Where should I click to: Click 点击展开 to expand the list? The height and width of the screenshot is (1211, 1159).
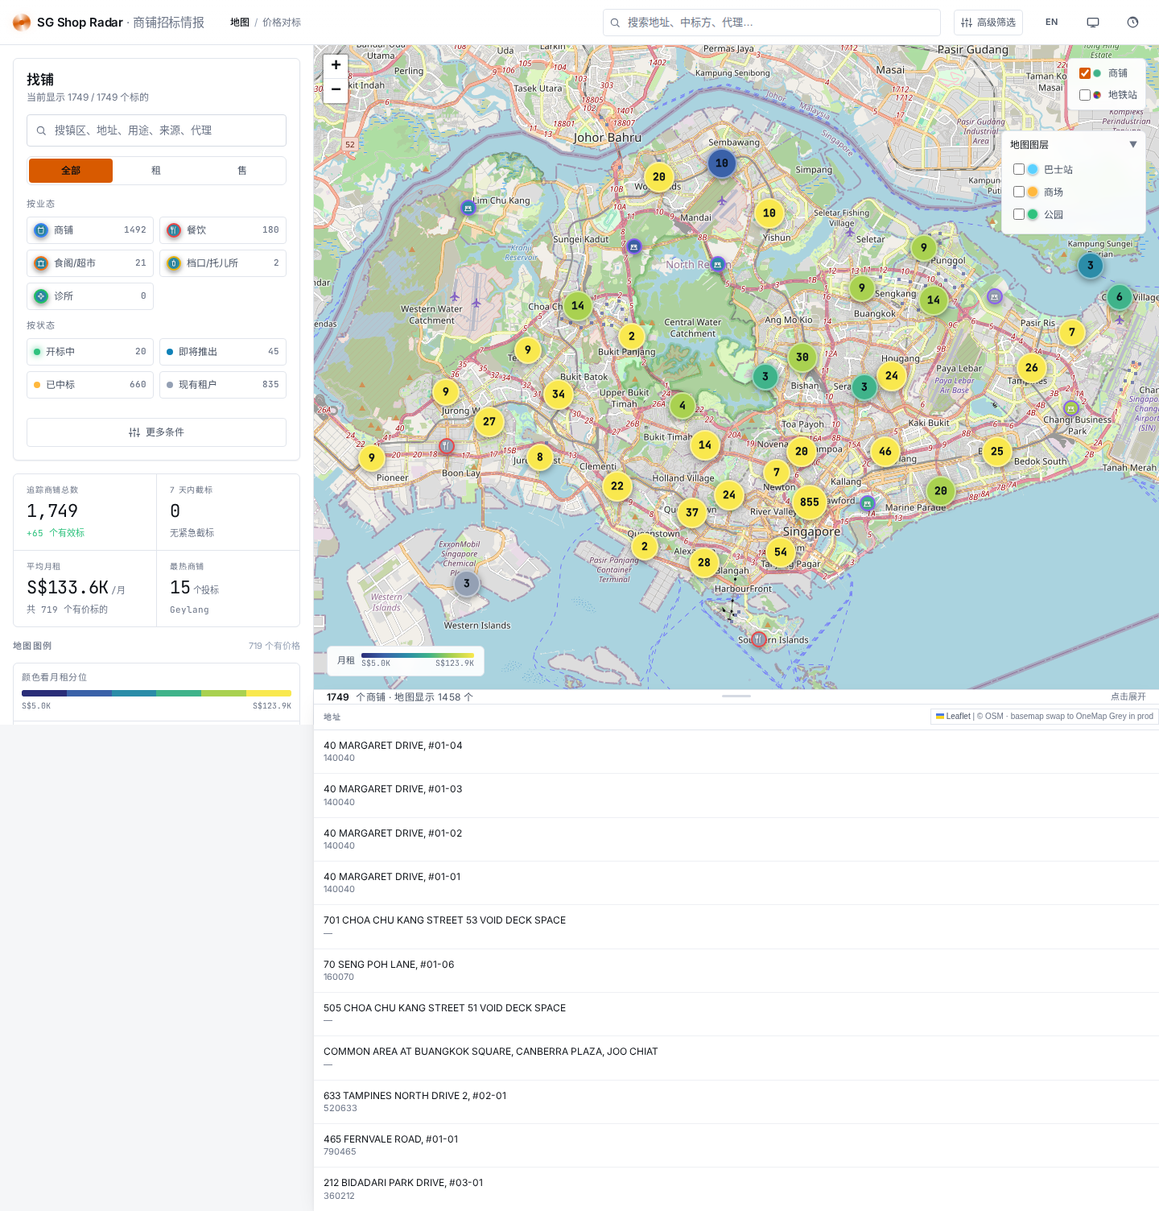click(x=1128, y=696)
